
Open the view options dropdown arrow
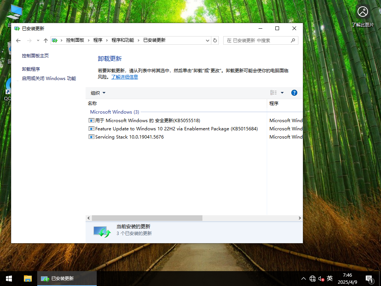(282, 93)
